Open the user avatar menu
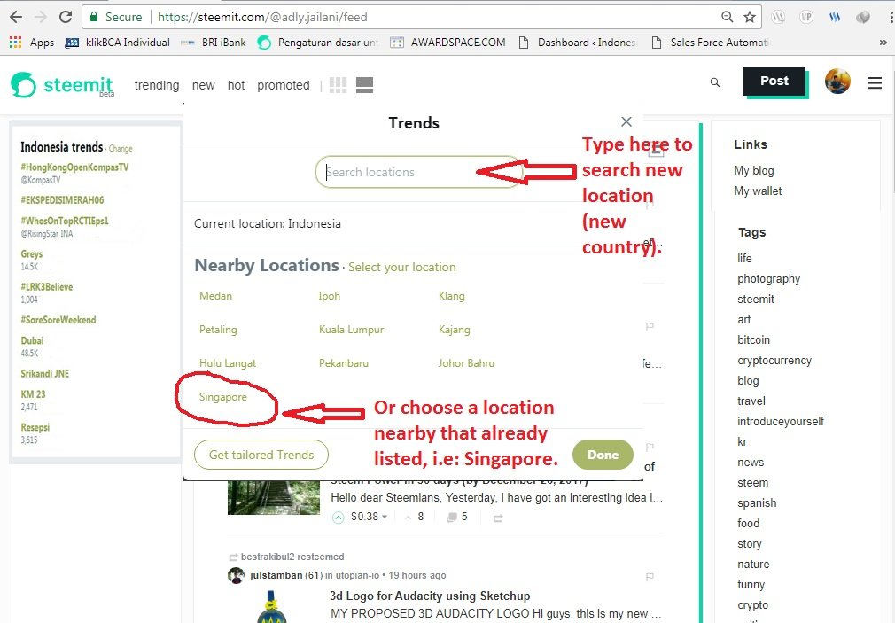Viewport: 895px width, 623px height. coord(837,81)
